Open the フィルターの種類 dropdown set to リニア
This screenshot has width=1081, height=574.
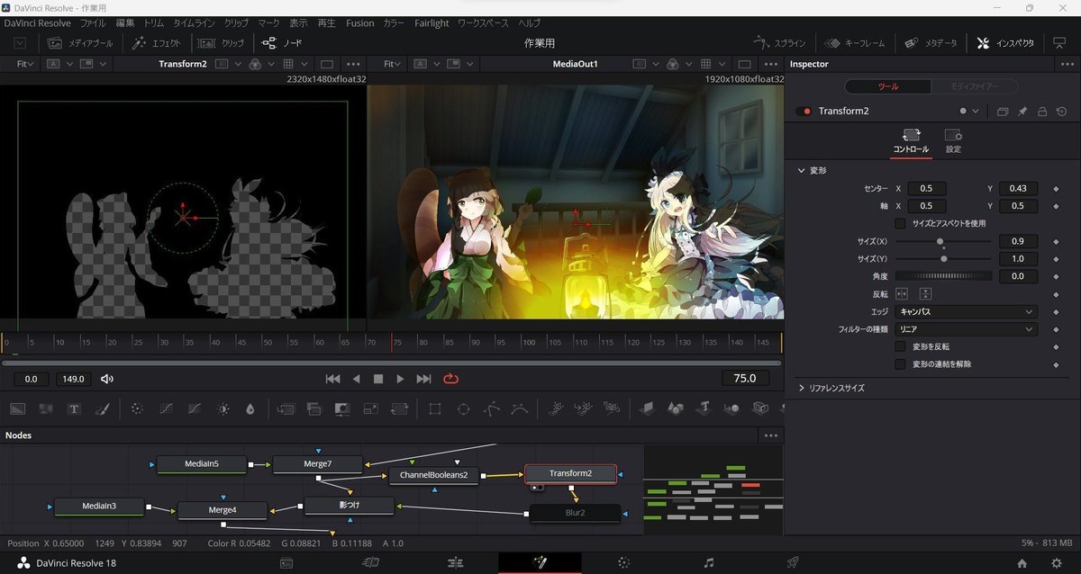pyautogui.click(x=966, y=329)
